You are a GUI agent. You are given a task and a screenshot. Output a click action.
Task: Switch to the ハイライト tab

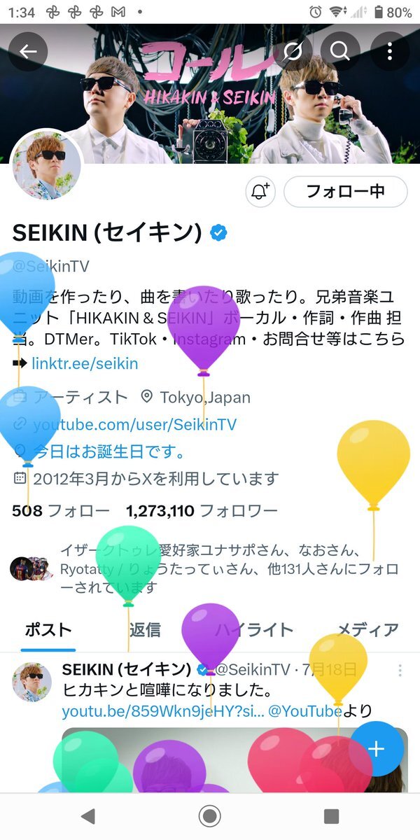tap(253, 629)
